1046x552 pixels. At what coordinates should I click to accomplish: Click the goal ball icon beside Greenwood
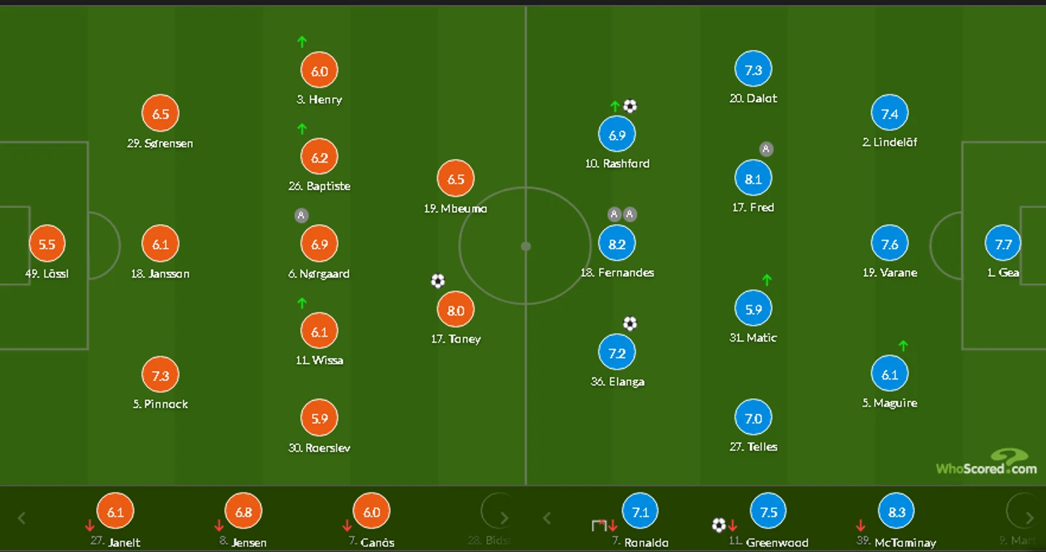click(719, 525)
